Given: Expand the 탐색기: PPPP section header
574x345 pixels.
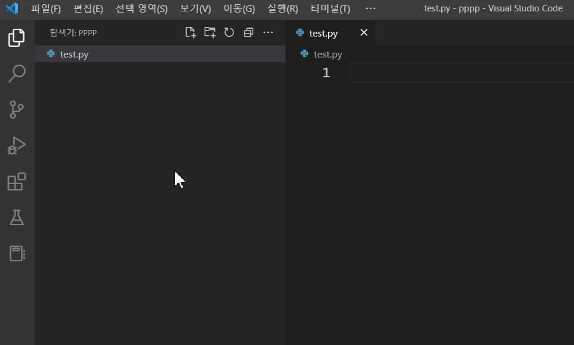Looking at the screenshot, I should (x=72, y=32).
